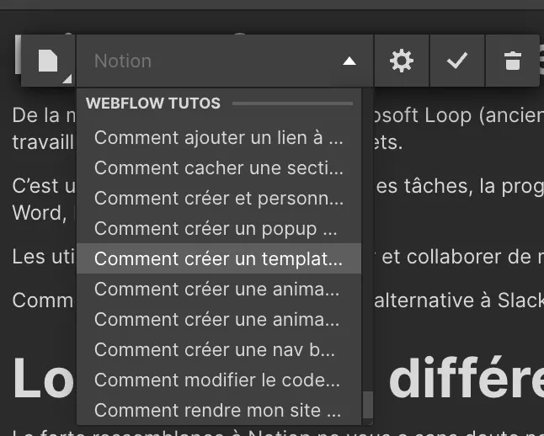Click the dropdown list scrollbar thumb
The image size is (544, 436).
[368, 405]
